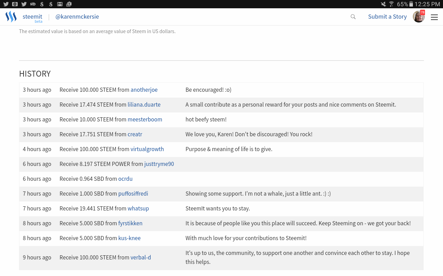Tap the mail envelope status icon
443x276 pixels.
(60, 4)
